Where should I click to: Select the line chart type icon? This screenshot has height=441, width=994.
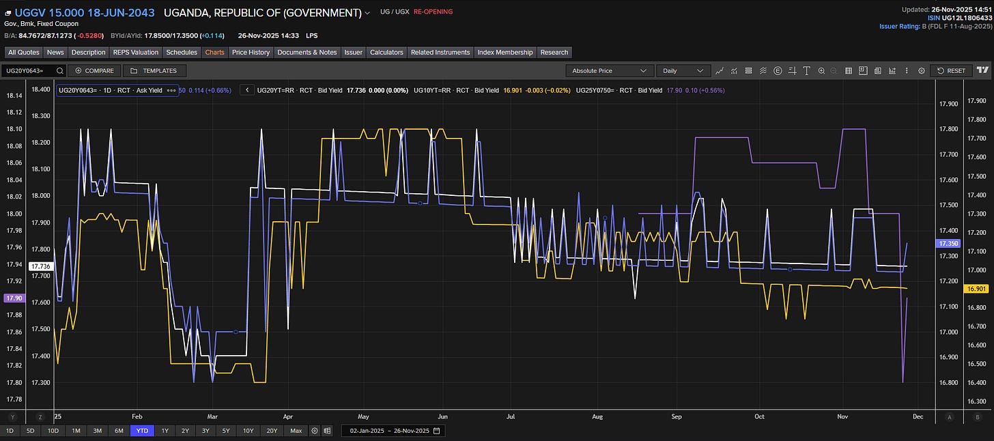click(x=720, y=70)
